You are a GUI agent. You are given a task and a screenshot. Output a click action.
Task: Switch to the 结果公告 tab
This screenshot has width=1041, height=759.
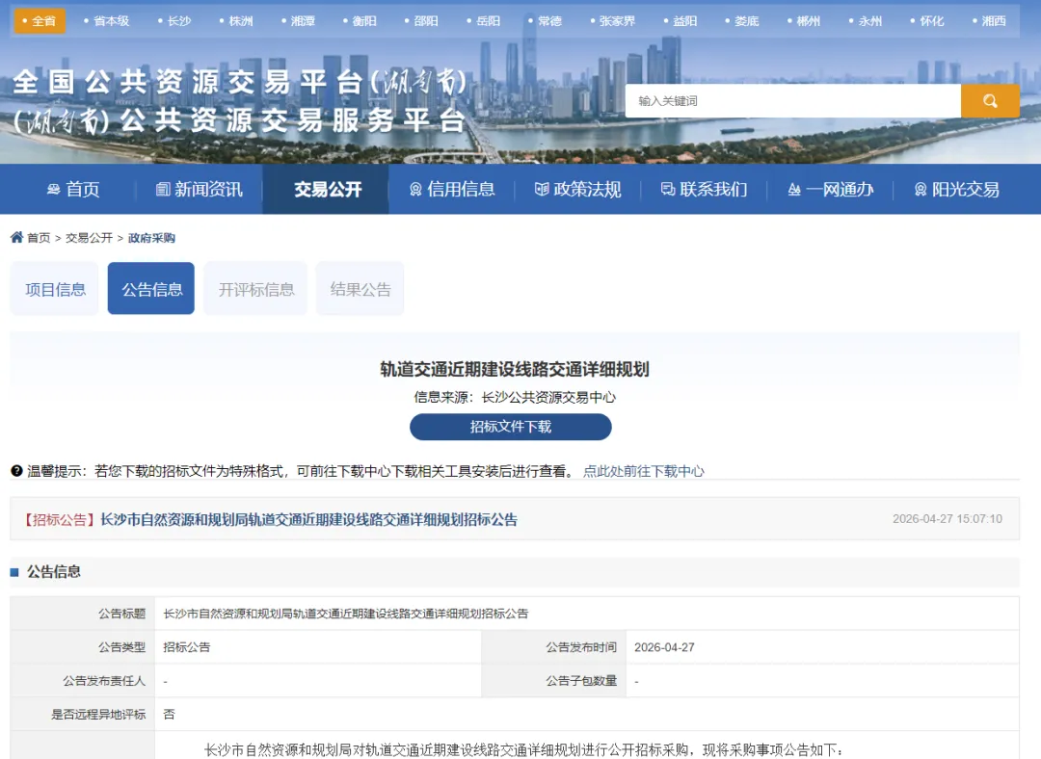tap(360, 289)
